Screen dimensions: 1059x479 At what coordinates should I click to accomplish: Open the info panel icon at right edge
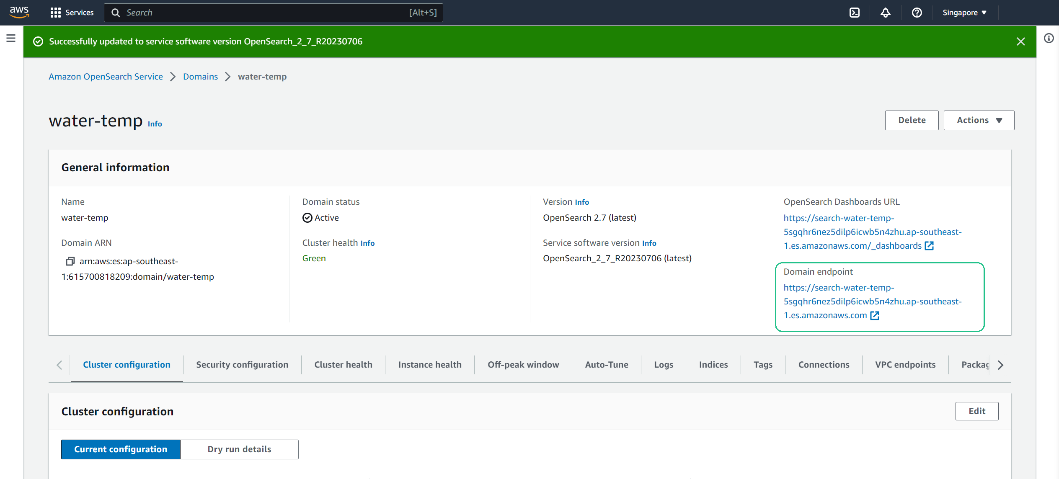(x=1049, y=38)
